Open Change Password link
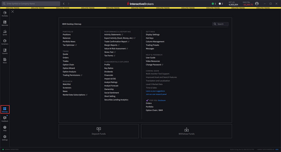The image size is (281, 152). 154,65
